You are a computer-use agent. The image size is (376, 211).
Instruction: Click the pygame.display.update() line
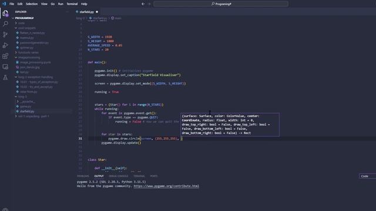point(122,143)
